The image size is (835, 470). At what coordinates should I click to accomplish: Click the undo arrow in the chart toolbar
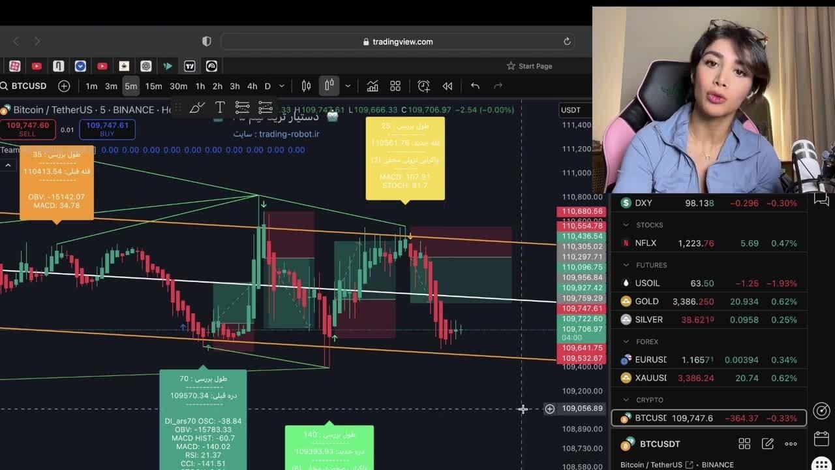[475, 86]
